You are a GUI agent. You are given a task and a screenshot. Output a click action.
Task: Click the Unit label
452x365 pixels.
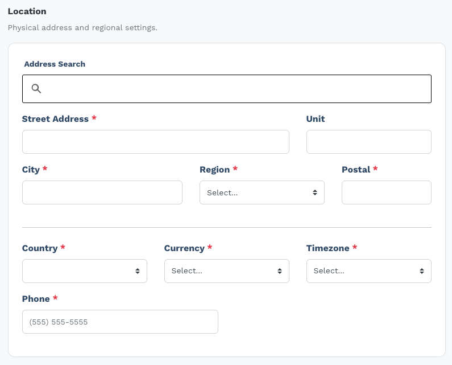point(316,119)
